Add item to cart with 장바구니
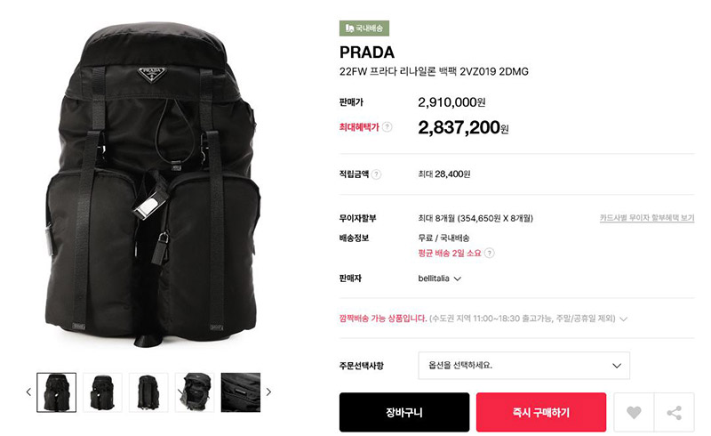711x436 pixels. (404, 412)
